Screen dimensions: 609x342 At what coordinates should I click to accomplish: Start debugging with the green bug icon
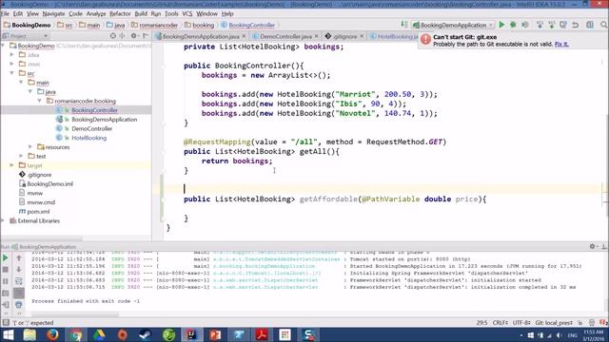coord(513,25)
